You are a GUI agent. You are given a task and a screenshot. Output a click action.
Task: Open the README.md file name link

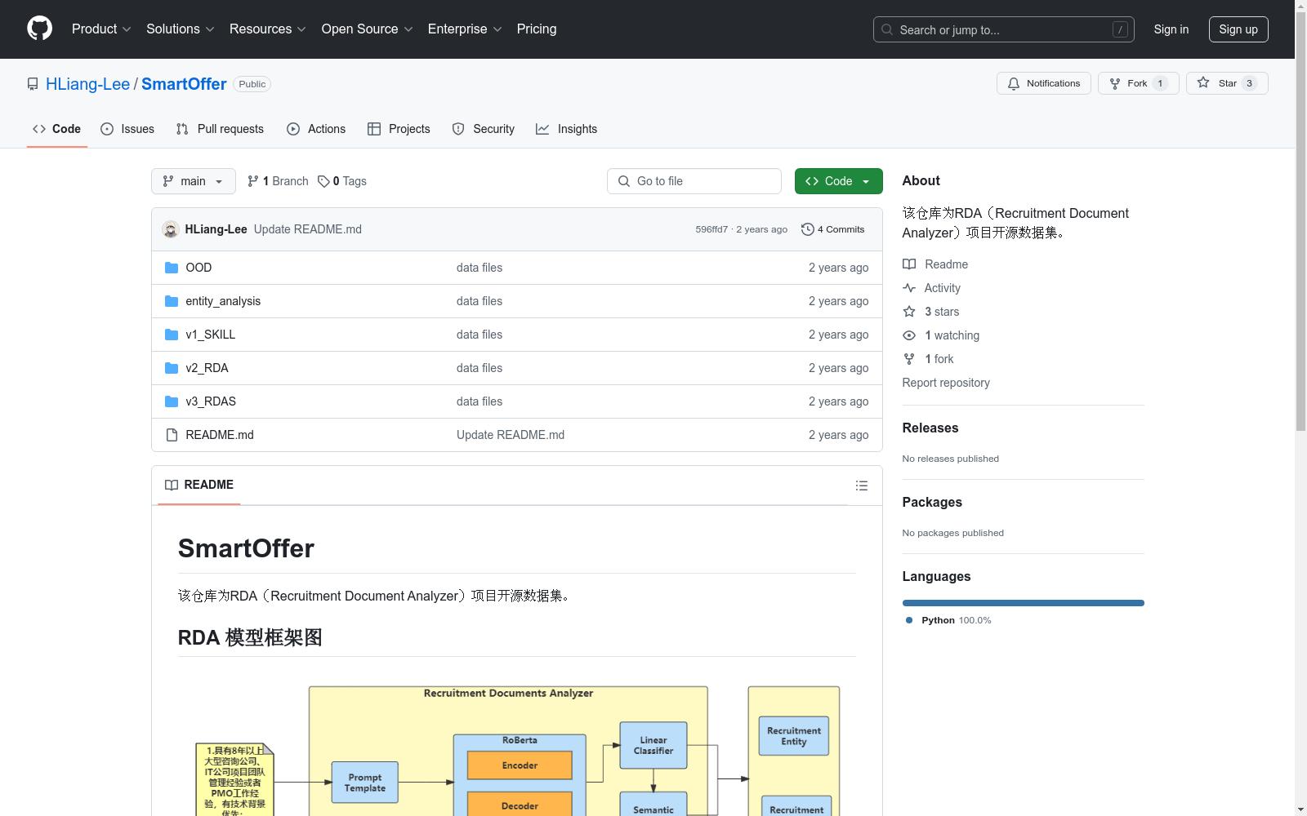tap(220, 435)
